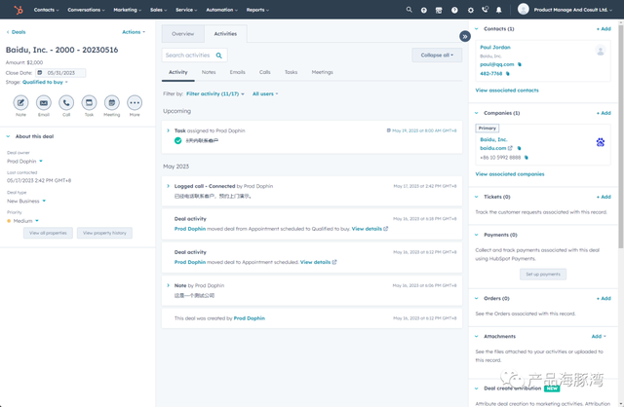The height and width of the screenshot is (407, 624).
Task: Open the Contacts menu in top navigation
Action: click(x=46, y=10)
